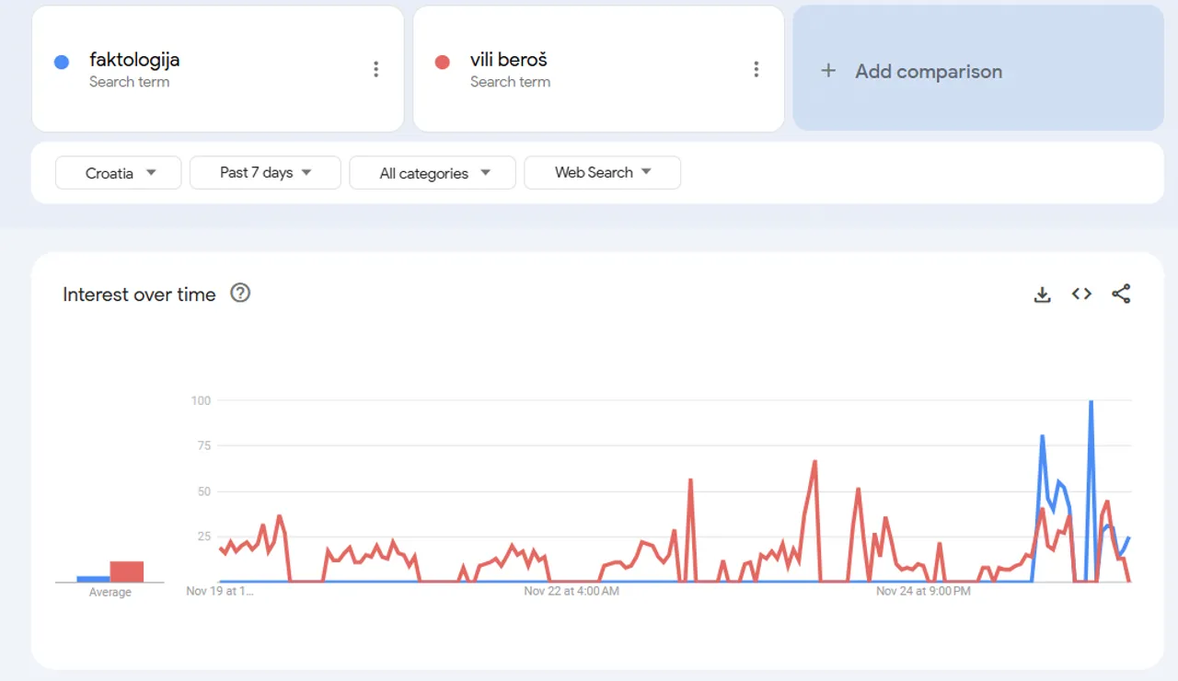Click the Average label under the bars
Image resolution: width=1178 pixels, height=681 pixels.
(110, 593)
